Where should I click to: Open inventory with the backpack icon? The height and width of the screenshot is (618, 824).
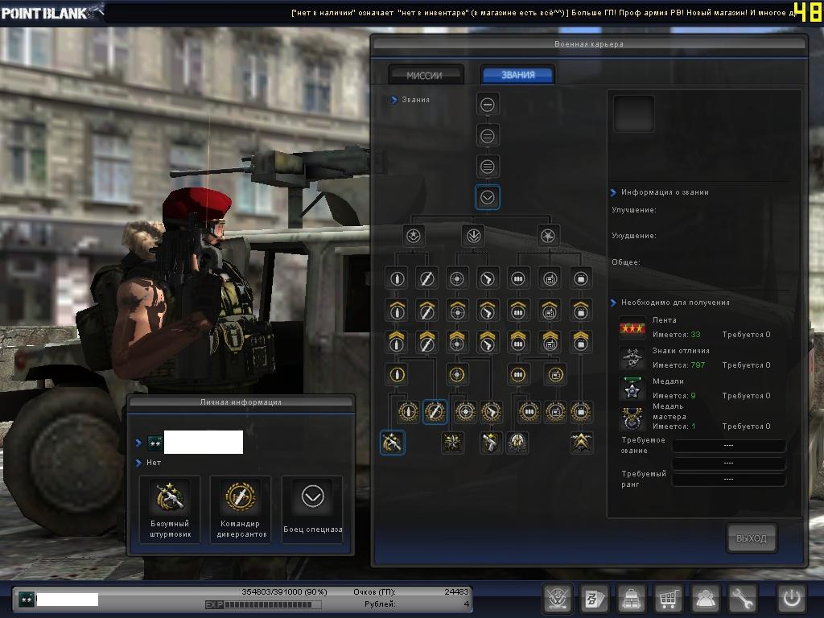coord(631,599)
